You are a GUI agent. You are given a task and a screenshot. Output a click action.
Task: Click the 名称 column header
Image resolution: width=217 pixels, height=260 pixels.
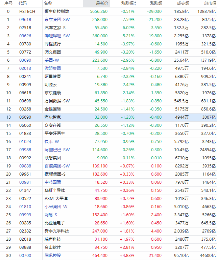pos(48,3)
